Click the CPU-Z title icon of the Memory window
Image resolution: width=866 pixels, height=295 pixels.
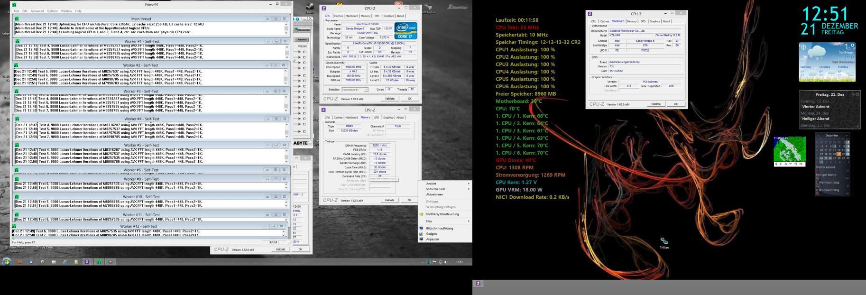pyautogui.click(x=324, y=110)
